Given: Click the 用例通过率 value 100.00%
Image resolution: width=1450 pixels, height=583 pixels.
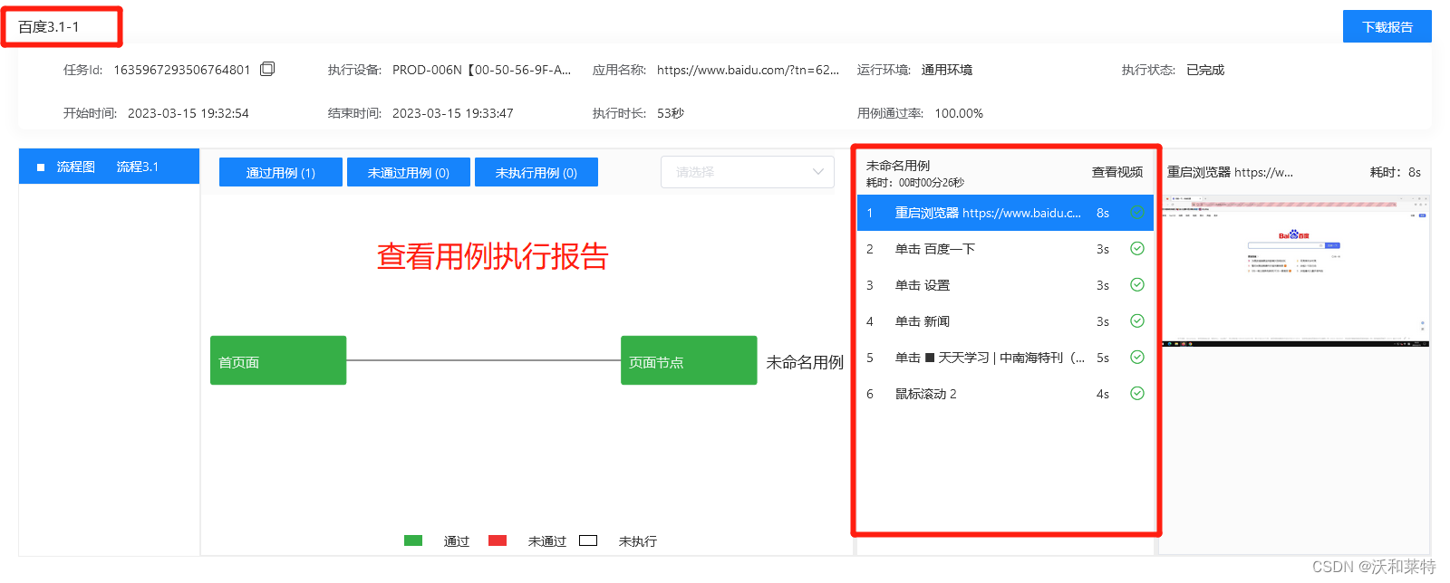Looking at the screenshot, I should [x=959, y=113].
